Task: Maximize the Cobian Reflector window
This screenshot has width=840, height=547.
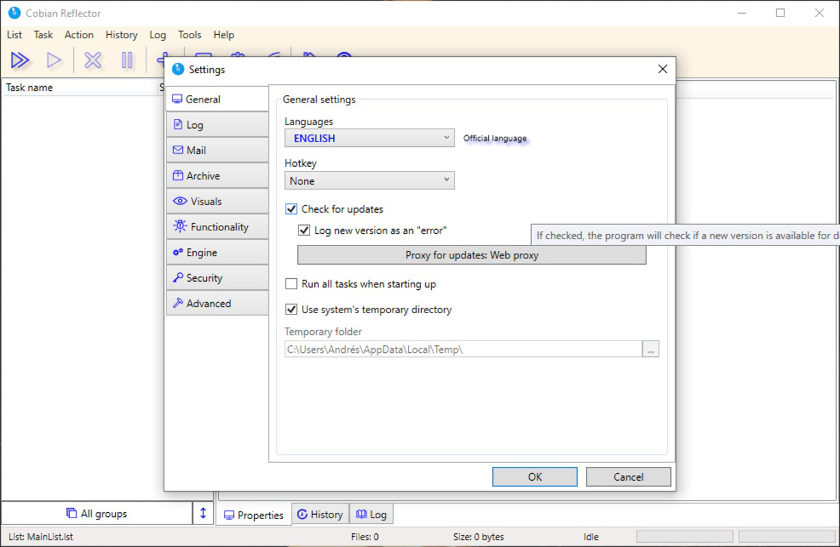Action: pyautogui.click(x=780, y=13)
